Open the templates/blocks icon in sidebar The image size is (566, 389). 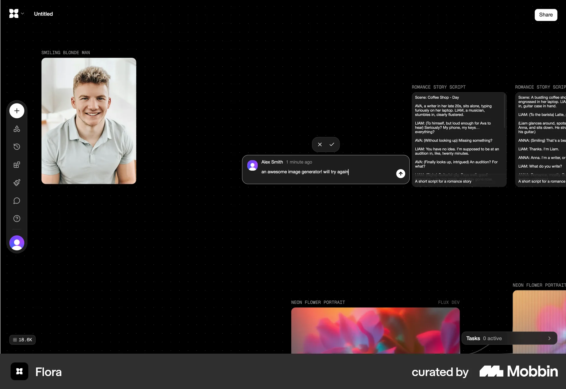click(17, 165)
